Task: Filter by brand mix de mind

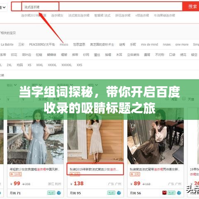Action: (149, 44)
